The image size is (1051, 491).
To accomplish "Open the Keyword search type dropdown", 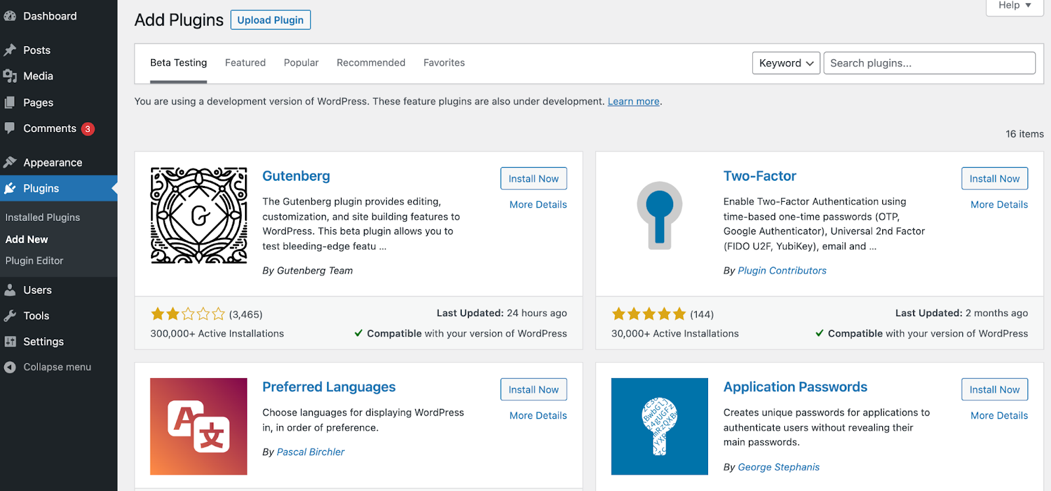I will coord(786,63).
